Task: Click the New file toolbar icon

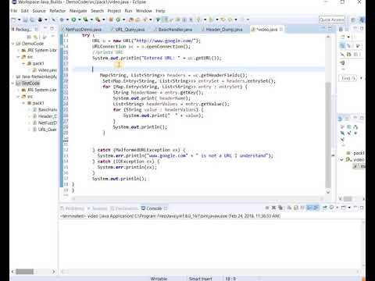Action: [x=14, y=20]
